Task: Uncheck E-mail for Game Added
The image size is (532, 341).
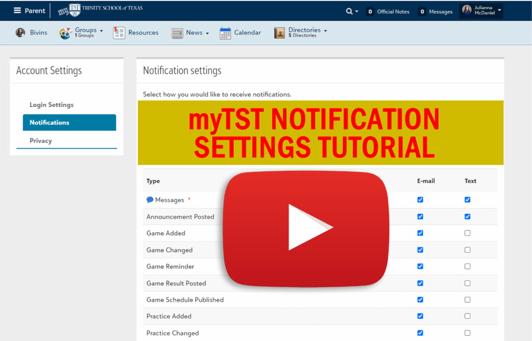Action: pos(420,233)
